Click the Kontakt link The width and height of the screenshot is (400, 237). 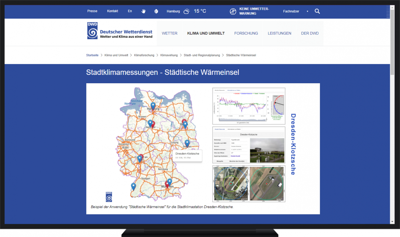coord(112,11)
